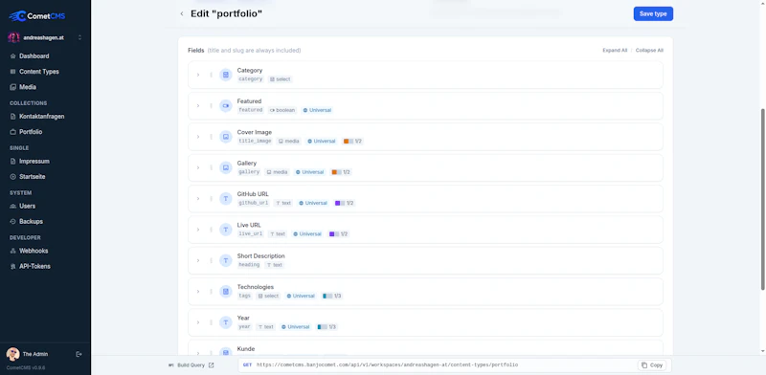
Task: Click the title_image slug tag
Action: tap(255, 142)
